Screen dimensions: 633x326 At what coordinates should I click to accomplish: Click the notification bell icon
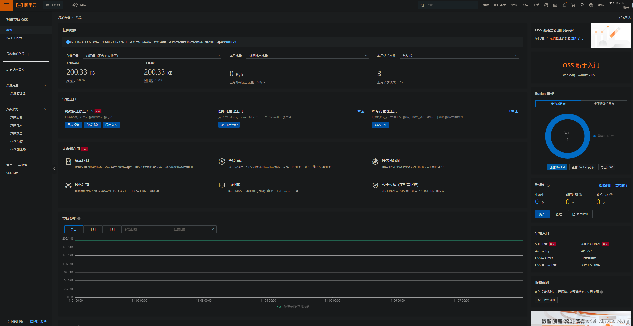[564, 5]
